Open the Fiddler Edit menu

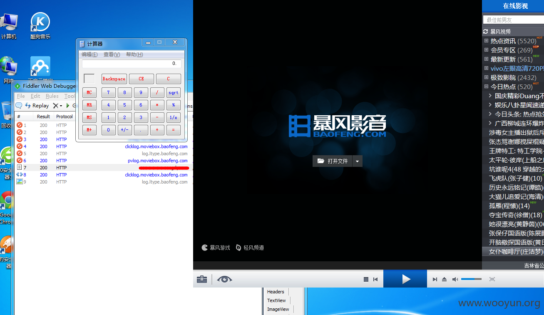click(x=35, y=96)
